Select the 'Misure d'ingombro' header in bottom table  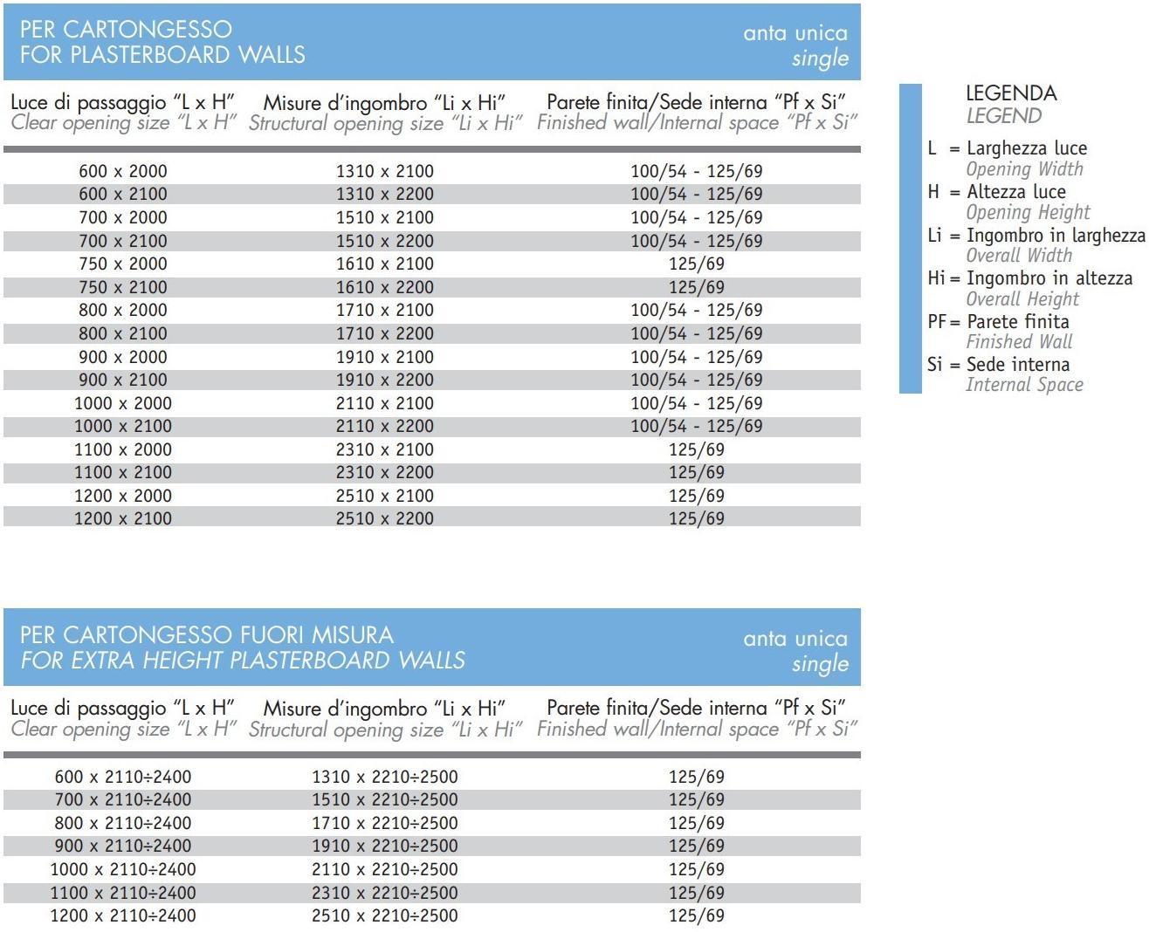[x=384, y=709]
